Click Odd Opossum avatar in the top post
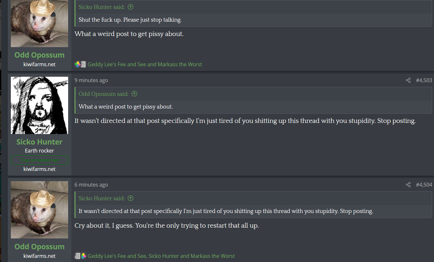 coord(39,24)
